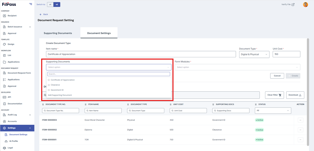This screenshot has height=151, width=314.
Task: Click Document Request Approval icon
Action: point(4,86)
